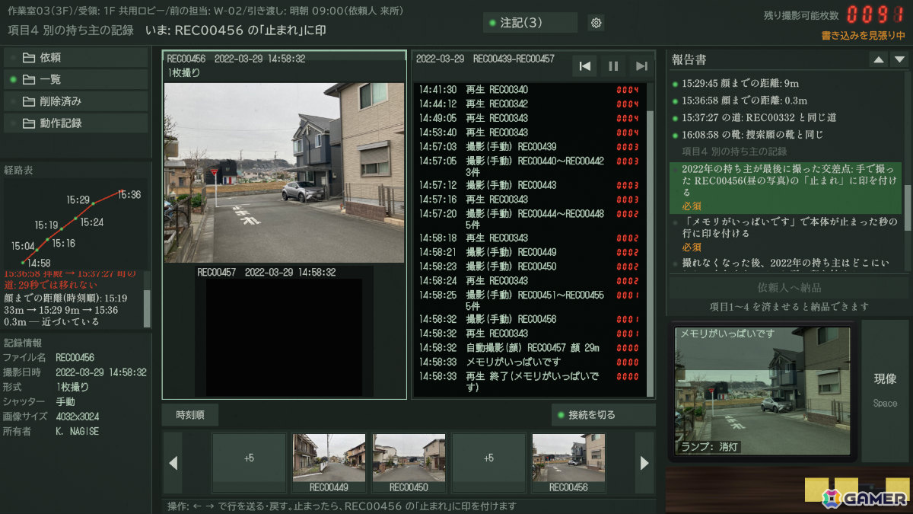
Task: Toggle the 注記(3) annotations button
Action: pos(530,23)
